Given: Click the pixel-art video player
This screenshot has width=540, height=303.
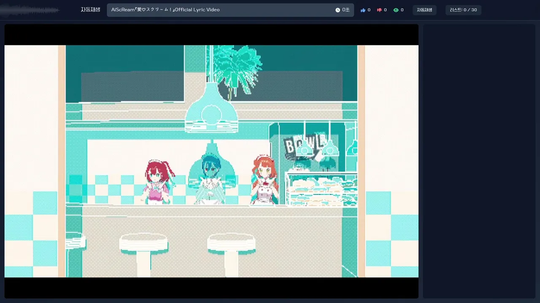Looking at the screenshot, I should (x=211, y=161).
